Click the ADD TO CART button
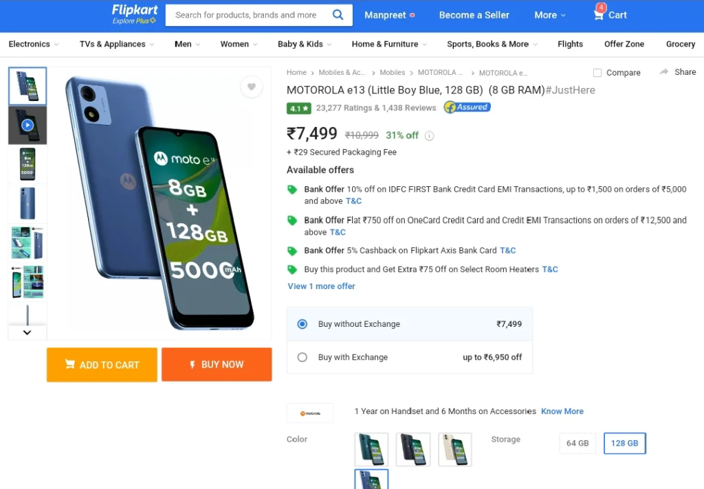This screenshot has height=489, width=704. pos(102,365)
